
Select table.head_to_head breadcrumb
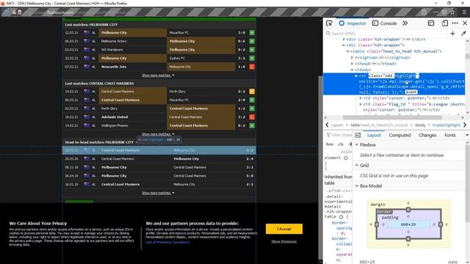[379, 125]
